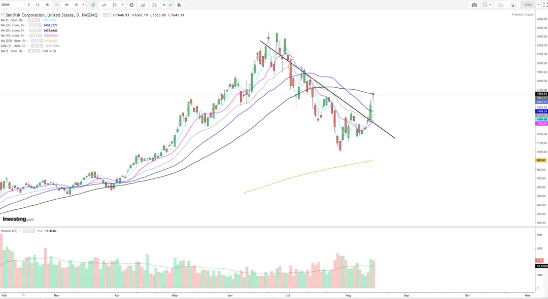Take a chart snapshot with camera icon

click(x=474, y=5)
